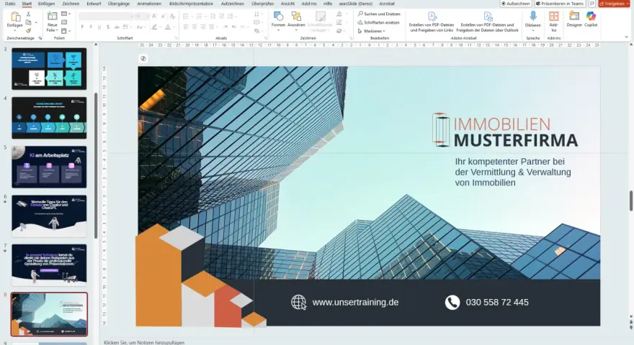Open the Abschnitt section dropdown in Folien
Screen dimensions: 634x345
coord(66,31)
